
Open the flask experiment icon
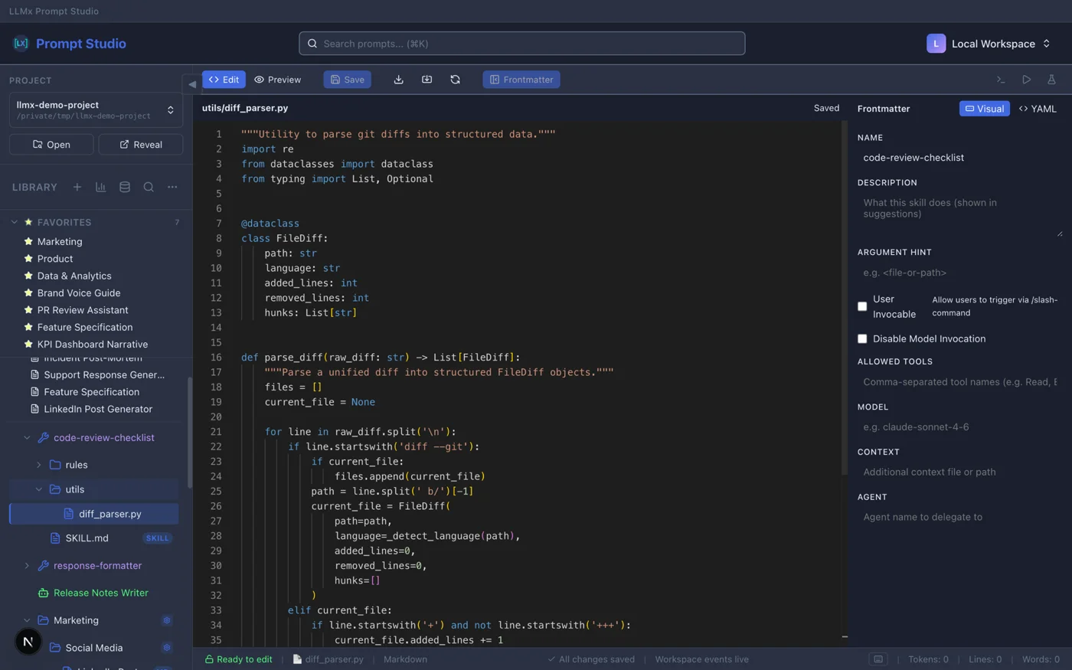1051,79
